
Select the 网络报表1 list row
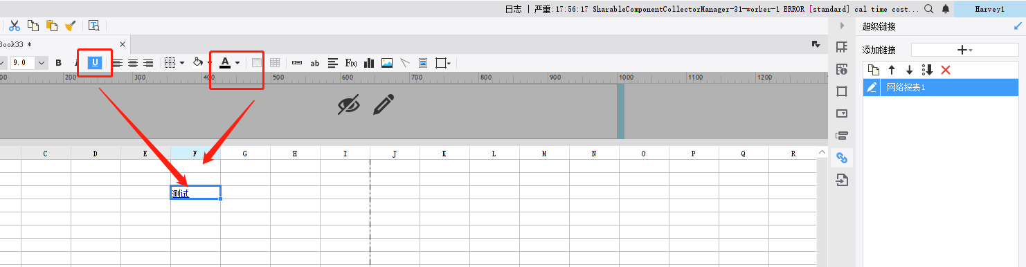(x=941, y=87)
